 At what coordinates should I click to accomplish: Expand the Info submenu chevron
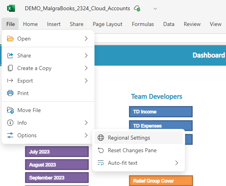tap(86, 123)
